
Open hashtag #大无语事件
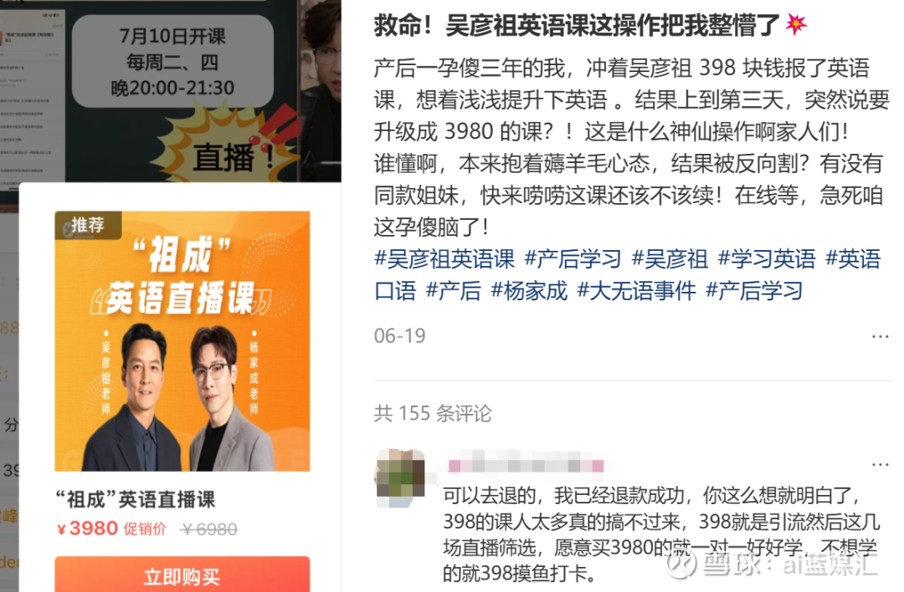(x=636, y=291)
